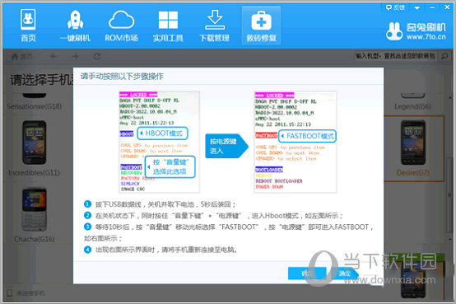Click the refresh icon

(x=97, y=56)
